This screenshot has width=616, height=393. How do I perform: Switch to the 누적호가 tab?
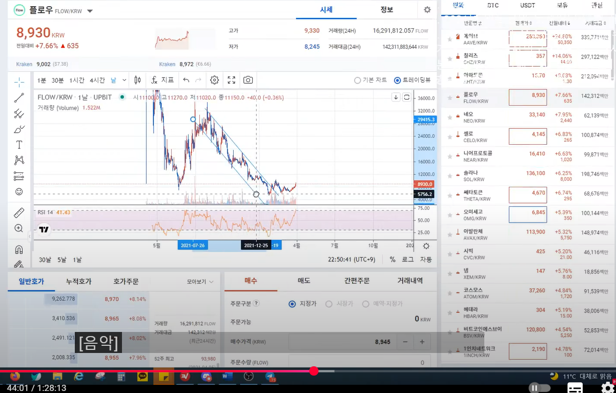pos(78,281)
